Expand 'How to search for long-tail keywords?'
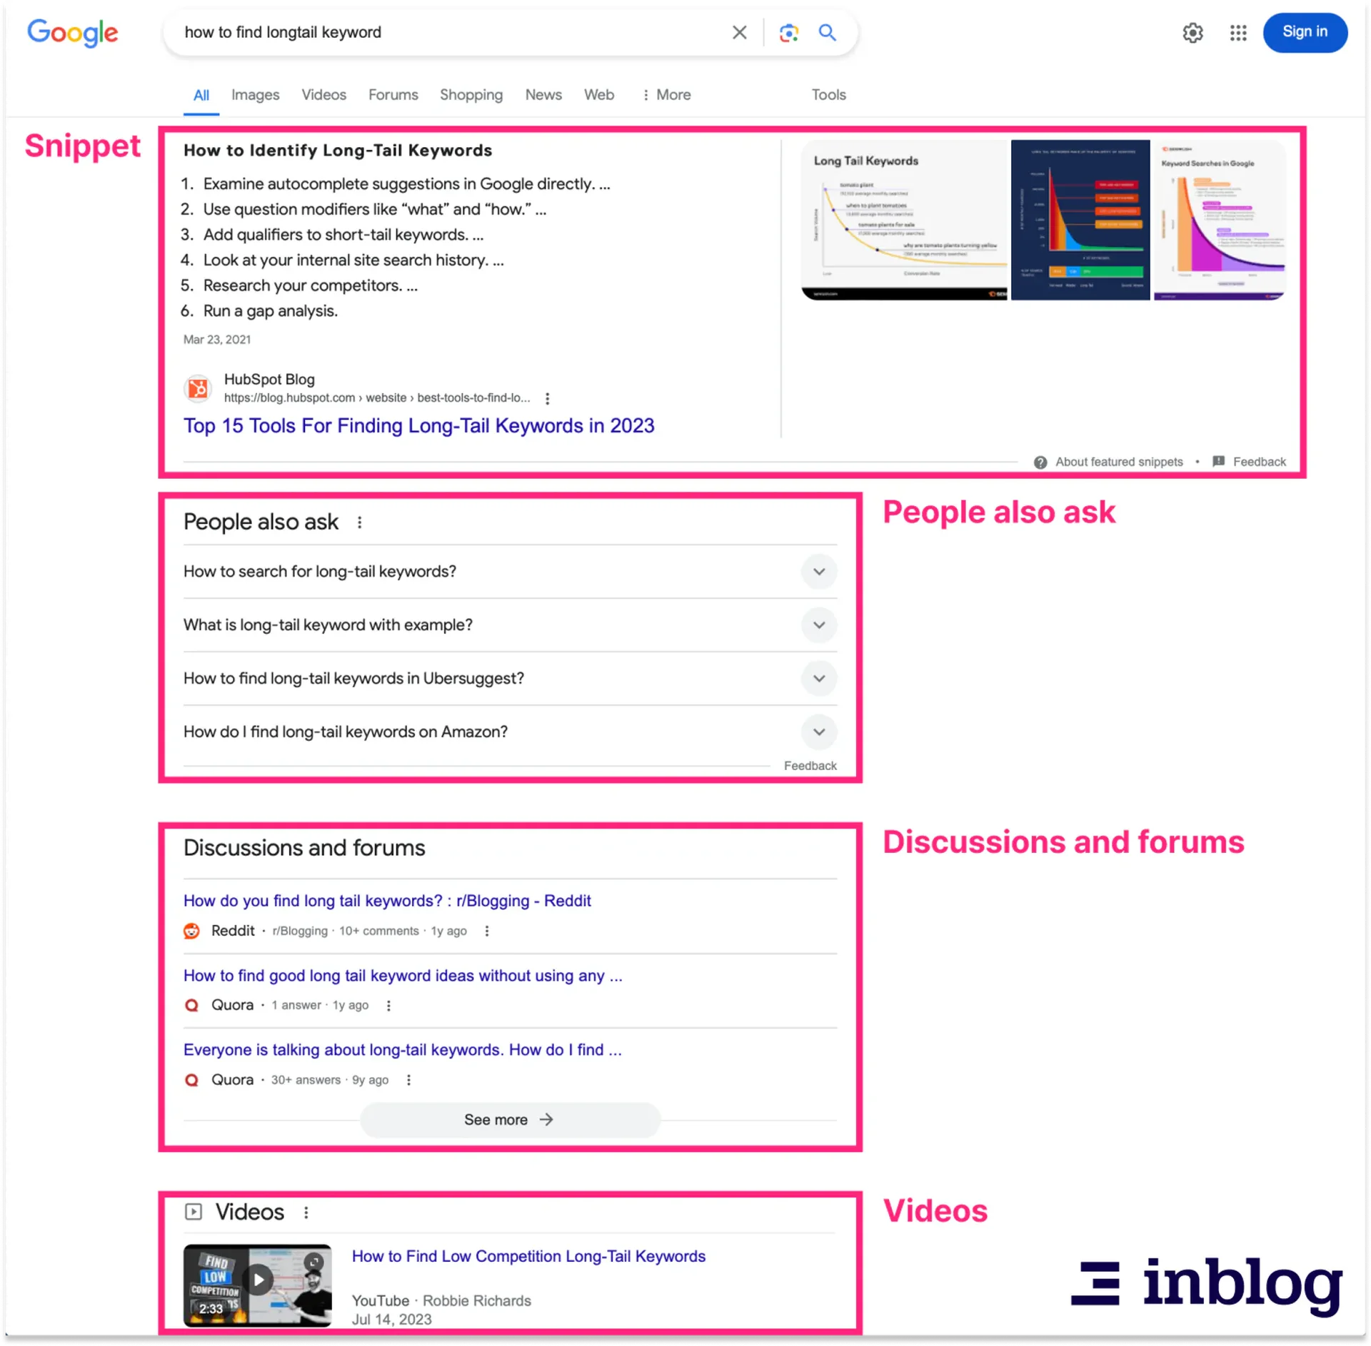The height and width of the screenshot is (1346, 1371). [819, 572]
